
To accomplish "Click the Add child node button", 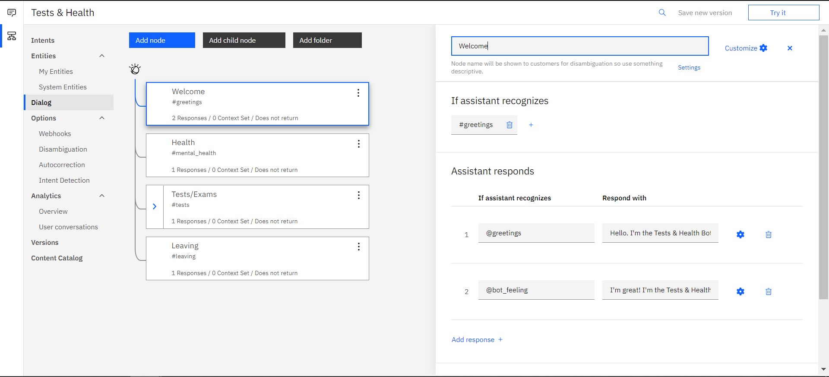I will pos(244,40).
